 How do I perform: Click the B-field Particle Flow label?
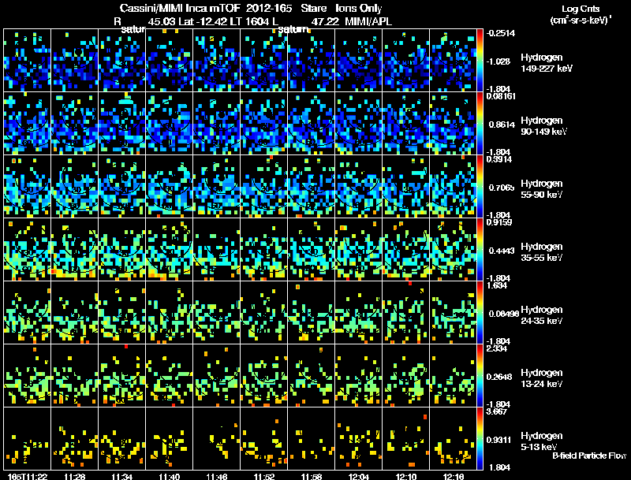click(589, 456)
